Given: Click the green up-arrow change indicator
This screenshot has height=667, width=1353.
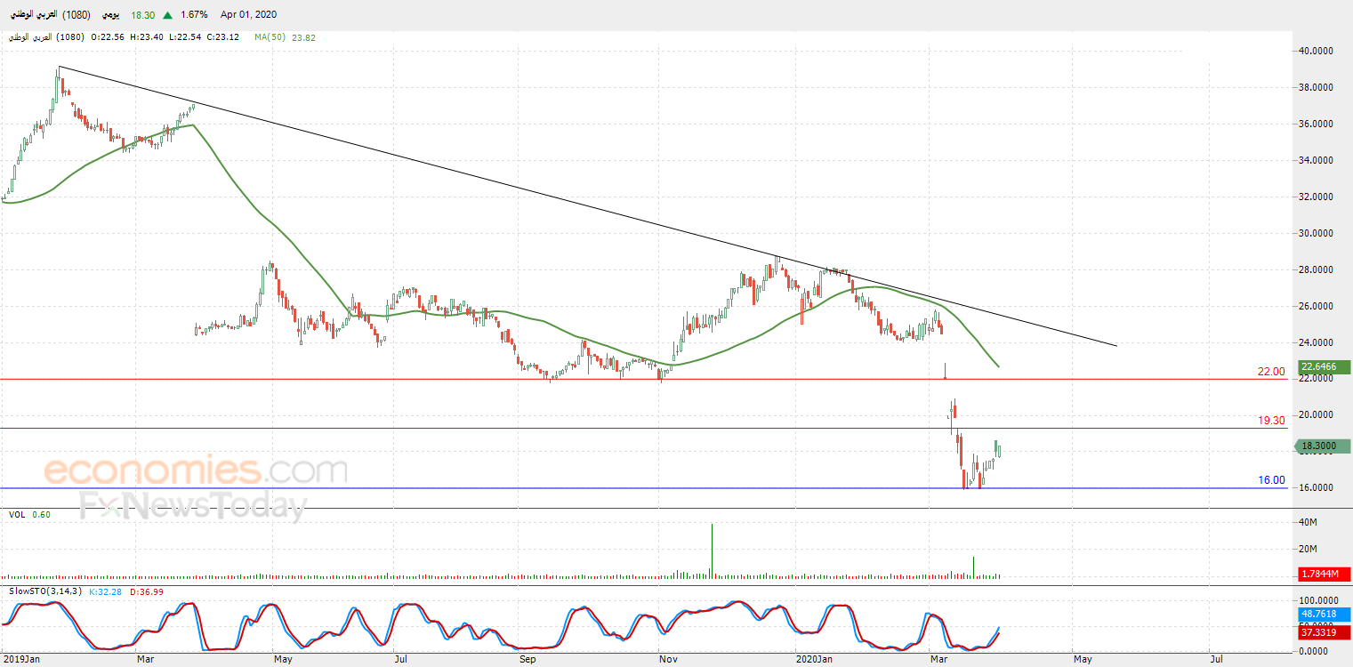Looking at the screenshot, I should [168, 15].
